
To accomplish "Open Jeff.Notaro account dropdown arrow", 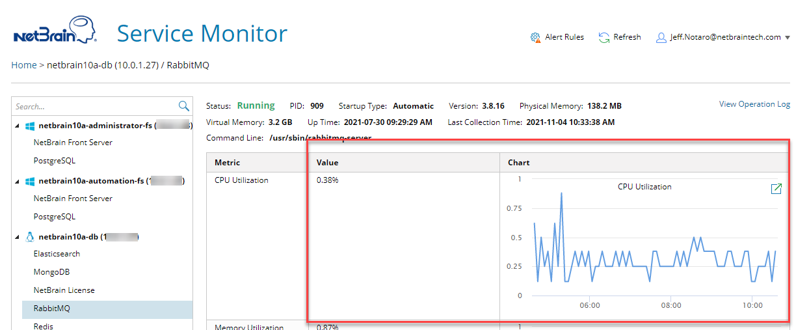I will tap(788, 38).
